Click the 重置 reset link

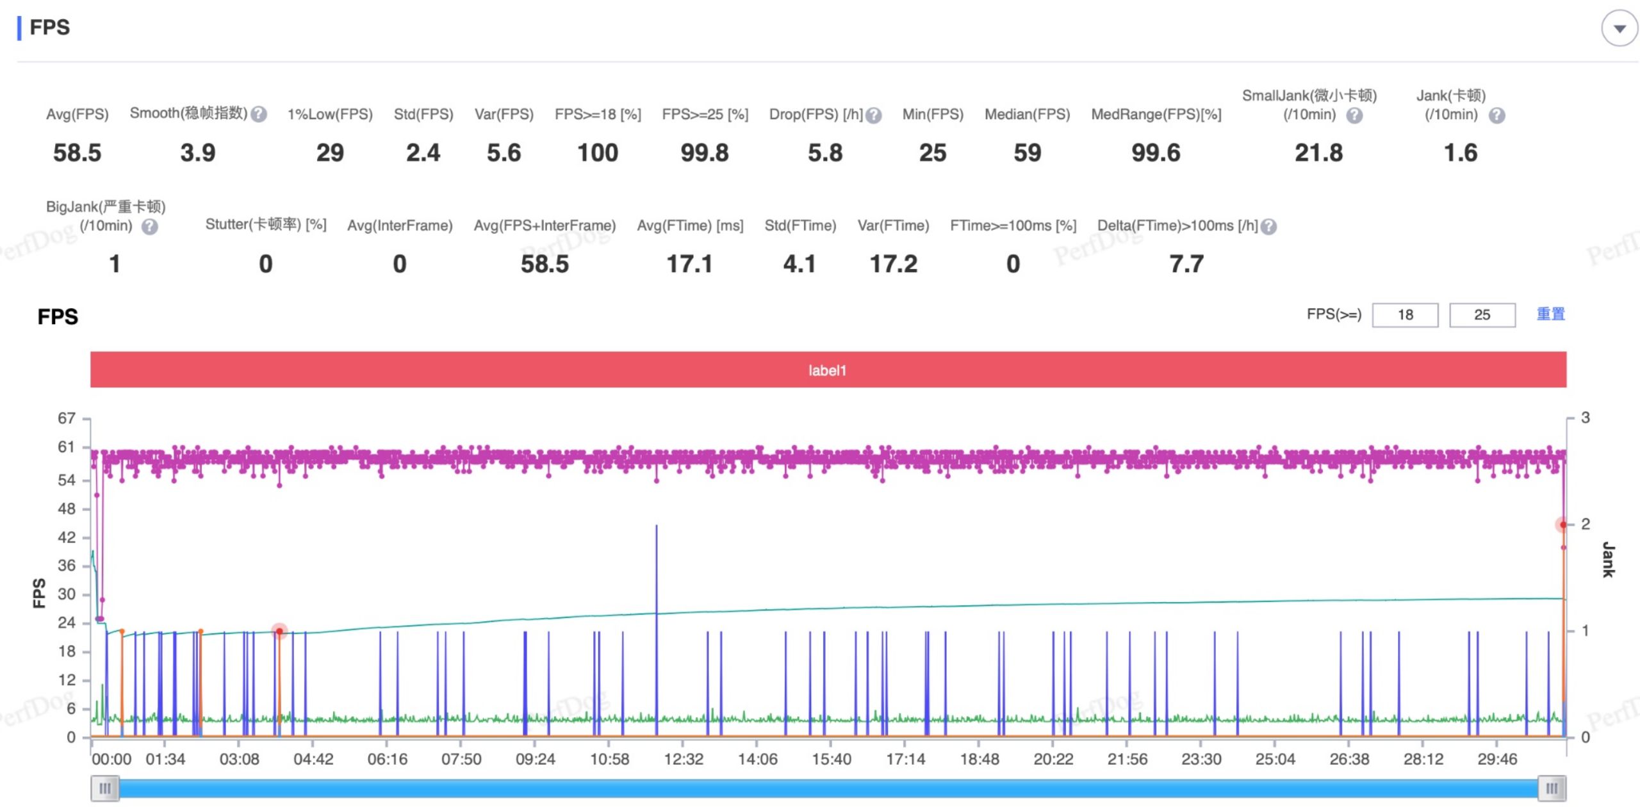click(1550, 314)
